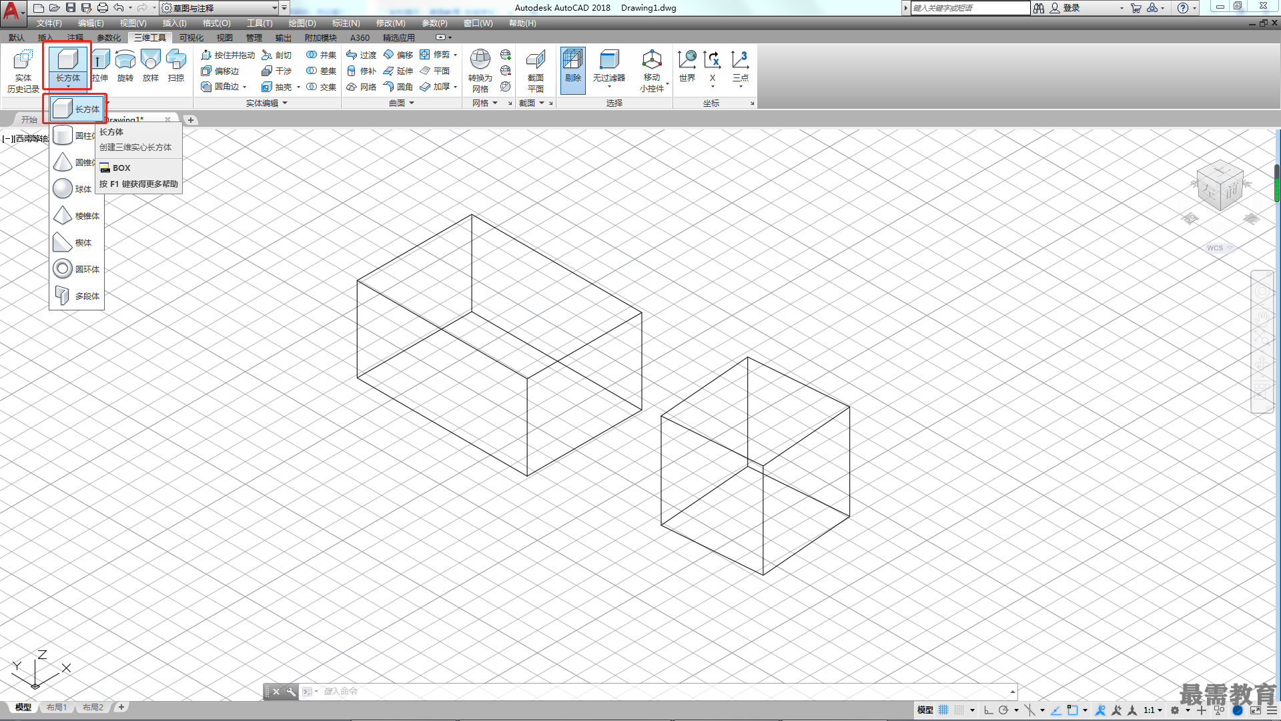Viewport: 1281px width, 721px height.
Task: Click the 交集 intersect tool
Action: [321, 87]
